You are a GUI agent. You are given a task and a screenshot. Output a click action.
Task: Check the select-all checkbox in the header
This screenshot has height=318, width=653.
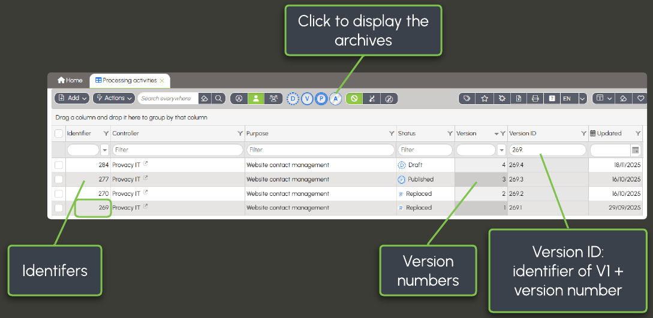coord(59,134)
